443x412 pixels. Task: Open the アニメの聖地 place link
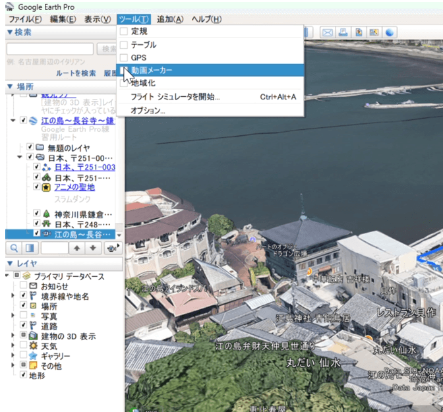click(74, 188)
